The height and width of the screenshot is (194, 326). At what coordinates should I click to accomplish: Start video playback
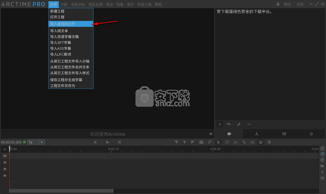[x=107, y=142]
